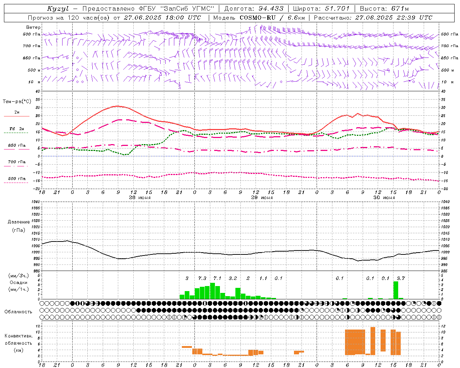Click the dashed line sample under Td 2м legend
This screenshot has width=460, height=368.
tap(17, 133)
